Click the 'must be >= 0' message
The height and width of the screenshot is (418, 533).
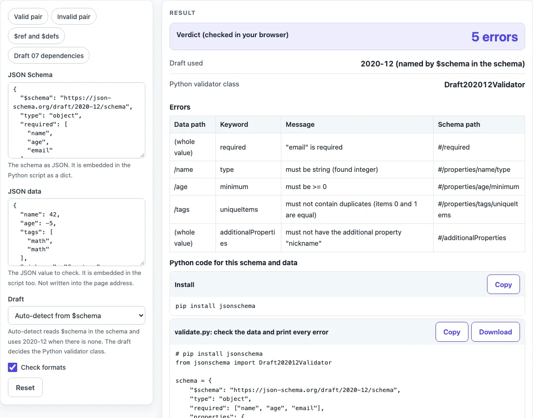click(306, 187)
